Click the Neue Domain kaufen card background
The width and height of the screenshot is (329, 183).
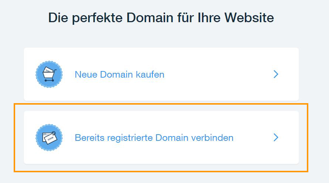coord(161,74)
